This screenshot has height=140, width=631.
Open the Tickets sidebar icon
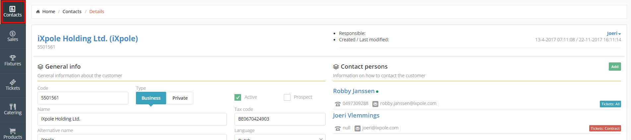click(13, 82)
